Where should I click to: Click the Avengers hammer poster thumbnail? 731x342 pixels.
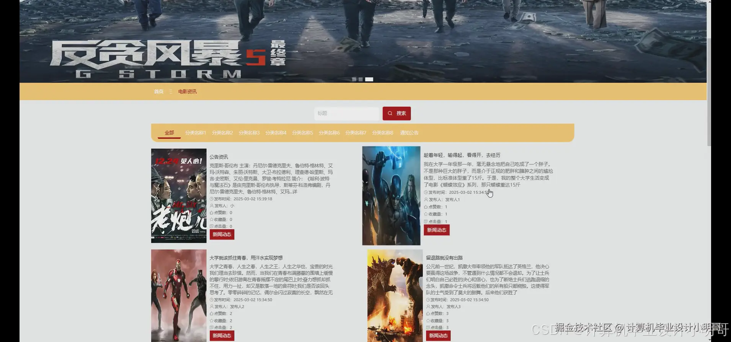[391, 195]
